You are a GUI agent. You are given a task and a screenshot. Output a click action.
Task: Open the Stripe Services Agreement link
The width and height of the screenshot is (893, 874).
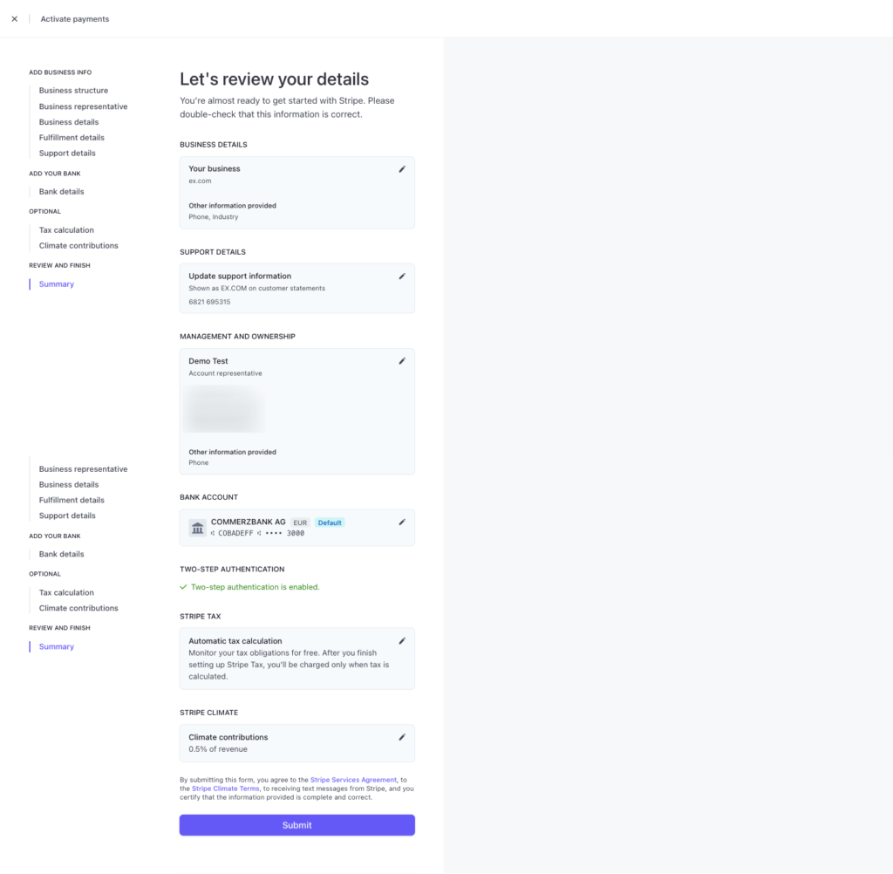pyautogui.click(x=353, y=780)
